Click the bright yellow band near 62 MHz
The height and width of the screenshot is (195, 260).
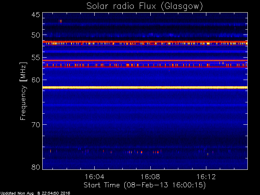[x=145, y=88]
